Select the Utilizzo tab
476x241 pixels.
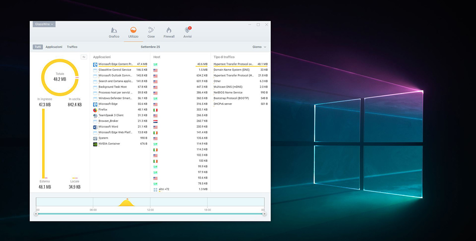coord(133,33)
